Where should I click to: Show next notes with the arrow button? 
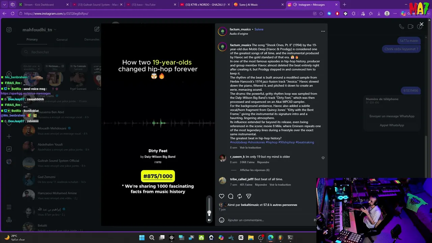click(x=98, y=78)
